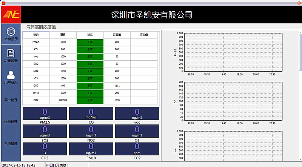
Task: Go to 系统管理 in the sidebar
Action: click(x=11, y=144)
